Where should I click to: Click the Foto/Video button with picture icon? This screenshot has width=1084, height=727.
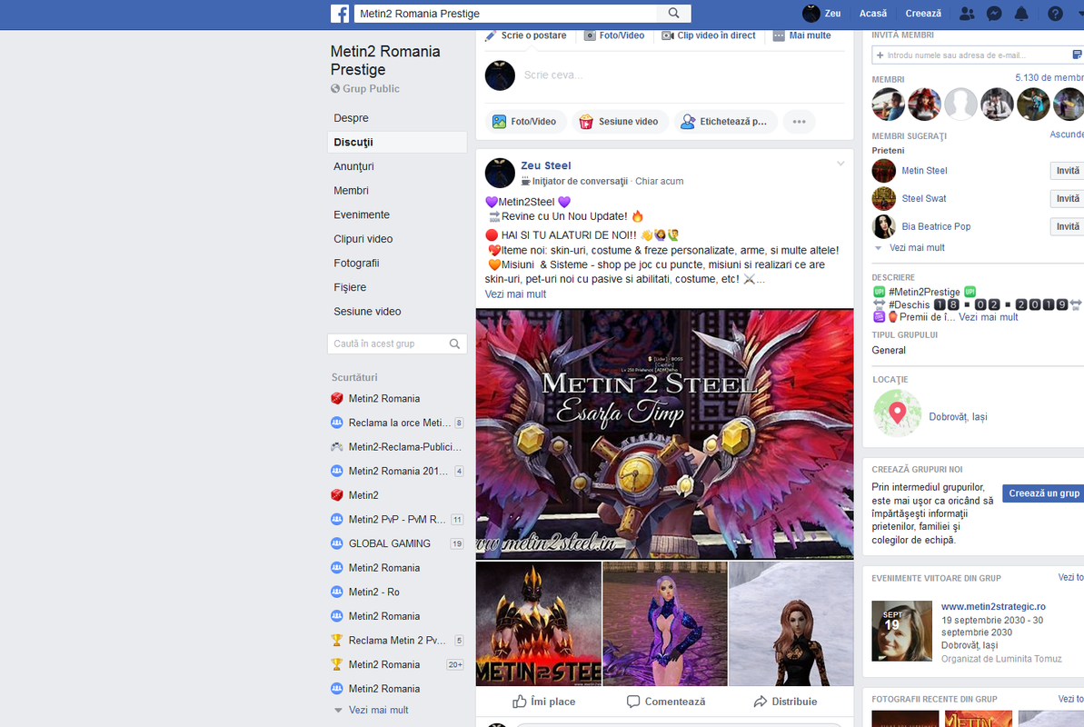(x=524, y=122)
